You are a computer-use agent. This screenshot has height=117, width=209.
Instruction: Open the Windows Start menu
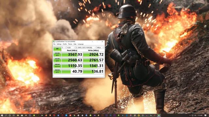coord(2,115)
